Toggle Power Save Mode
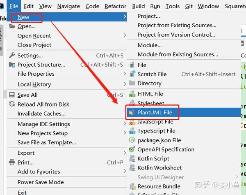 point(41,182)
